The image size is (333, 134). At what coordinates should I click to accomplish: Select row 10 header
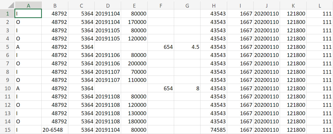point(8,88)
